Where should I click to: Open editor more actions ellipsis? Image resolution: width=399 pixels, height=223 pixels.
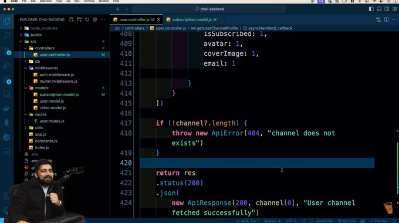394,19
